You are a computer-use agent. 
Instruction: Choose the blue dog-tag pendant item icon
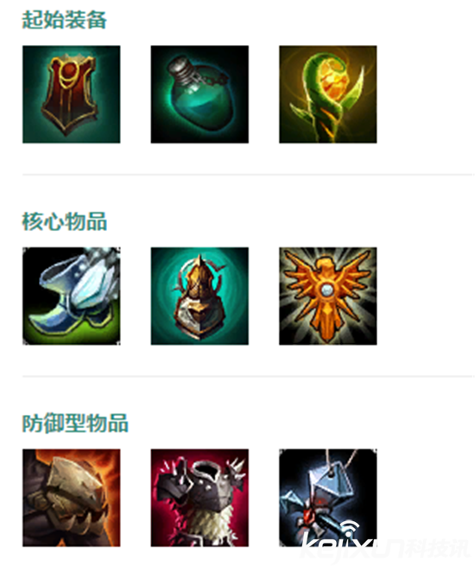pos(327,498)
